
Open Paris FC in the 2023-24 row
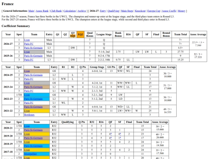pyautogui.click(x=29, y=91)
